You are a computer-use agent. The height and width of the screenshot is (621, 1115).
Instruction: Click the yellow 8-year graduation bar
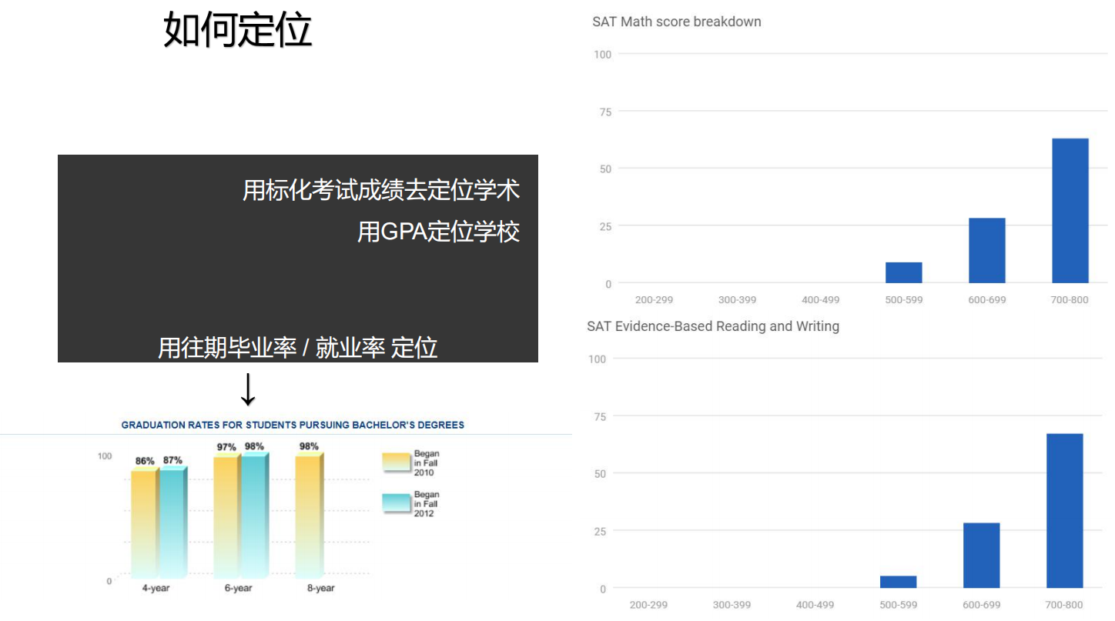coord(310,516)
